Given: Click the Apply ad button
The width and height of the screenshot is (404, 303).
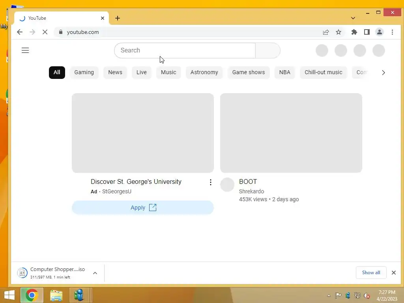Looking at the screenshot, I should pyautogui.click(x=143, y=208).
